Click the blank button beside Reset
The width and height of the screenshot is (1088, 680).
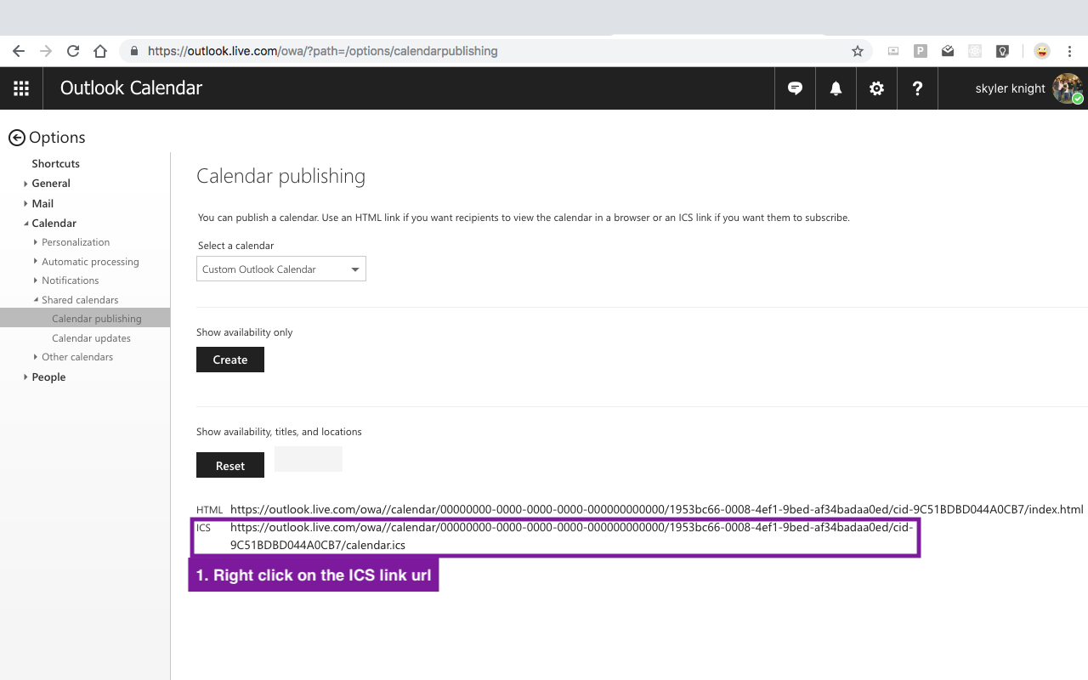coord(309,459)
